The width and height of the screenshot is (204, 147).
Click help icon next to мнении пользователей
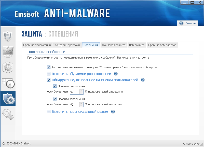(143, 80)
